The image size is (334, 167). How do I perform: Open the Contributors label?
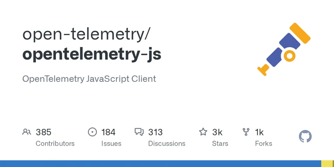point(55,143)
